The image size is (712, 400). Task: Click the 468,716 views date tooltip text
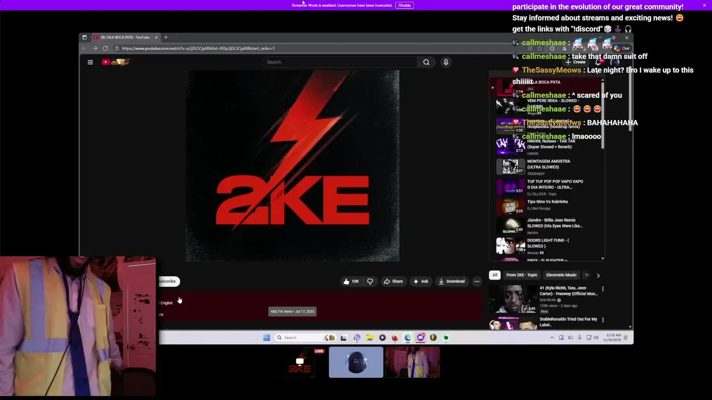pos(293,312)
